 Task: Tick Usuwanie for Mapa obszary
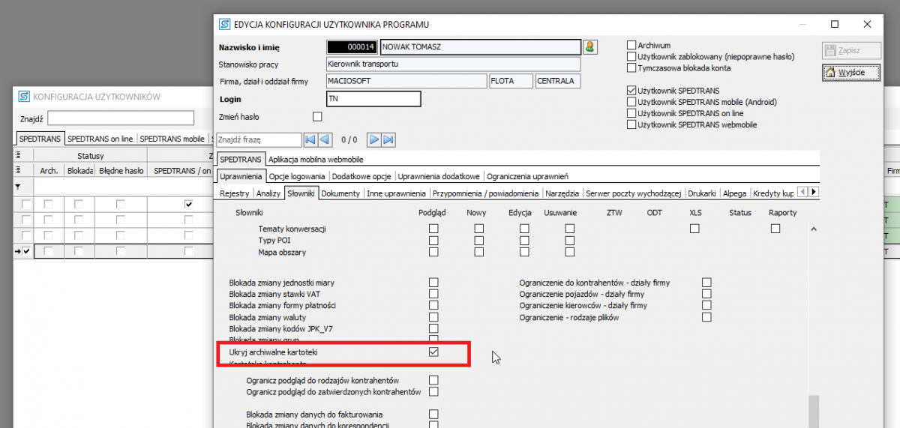570,252
